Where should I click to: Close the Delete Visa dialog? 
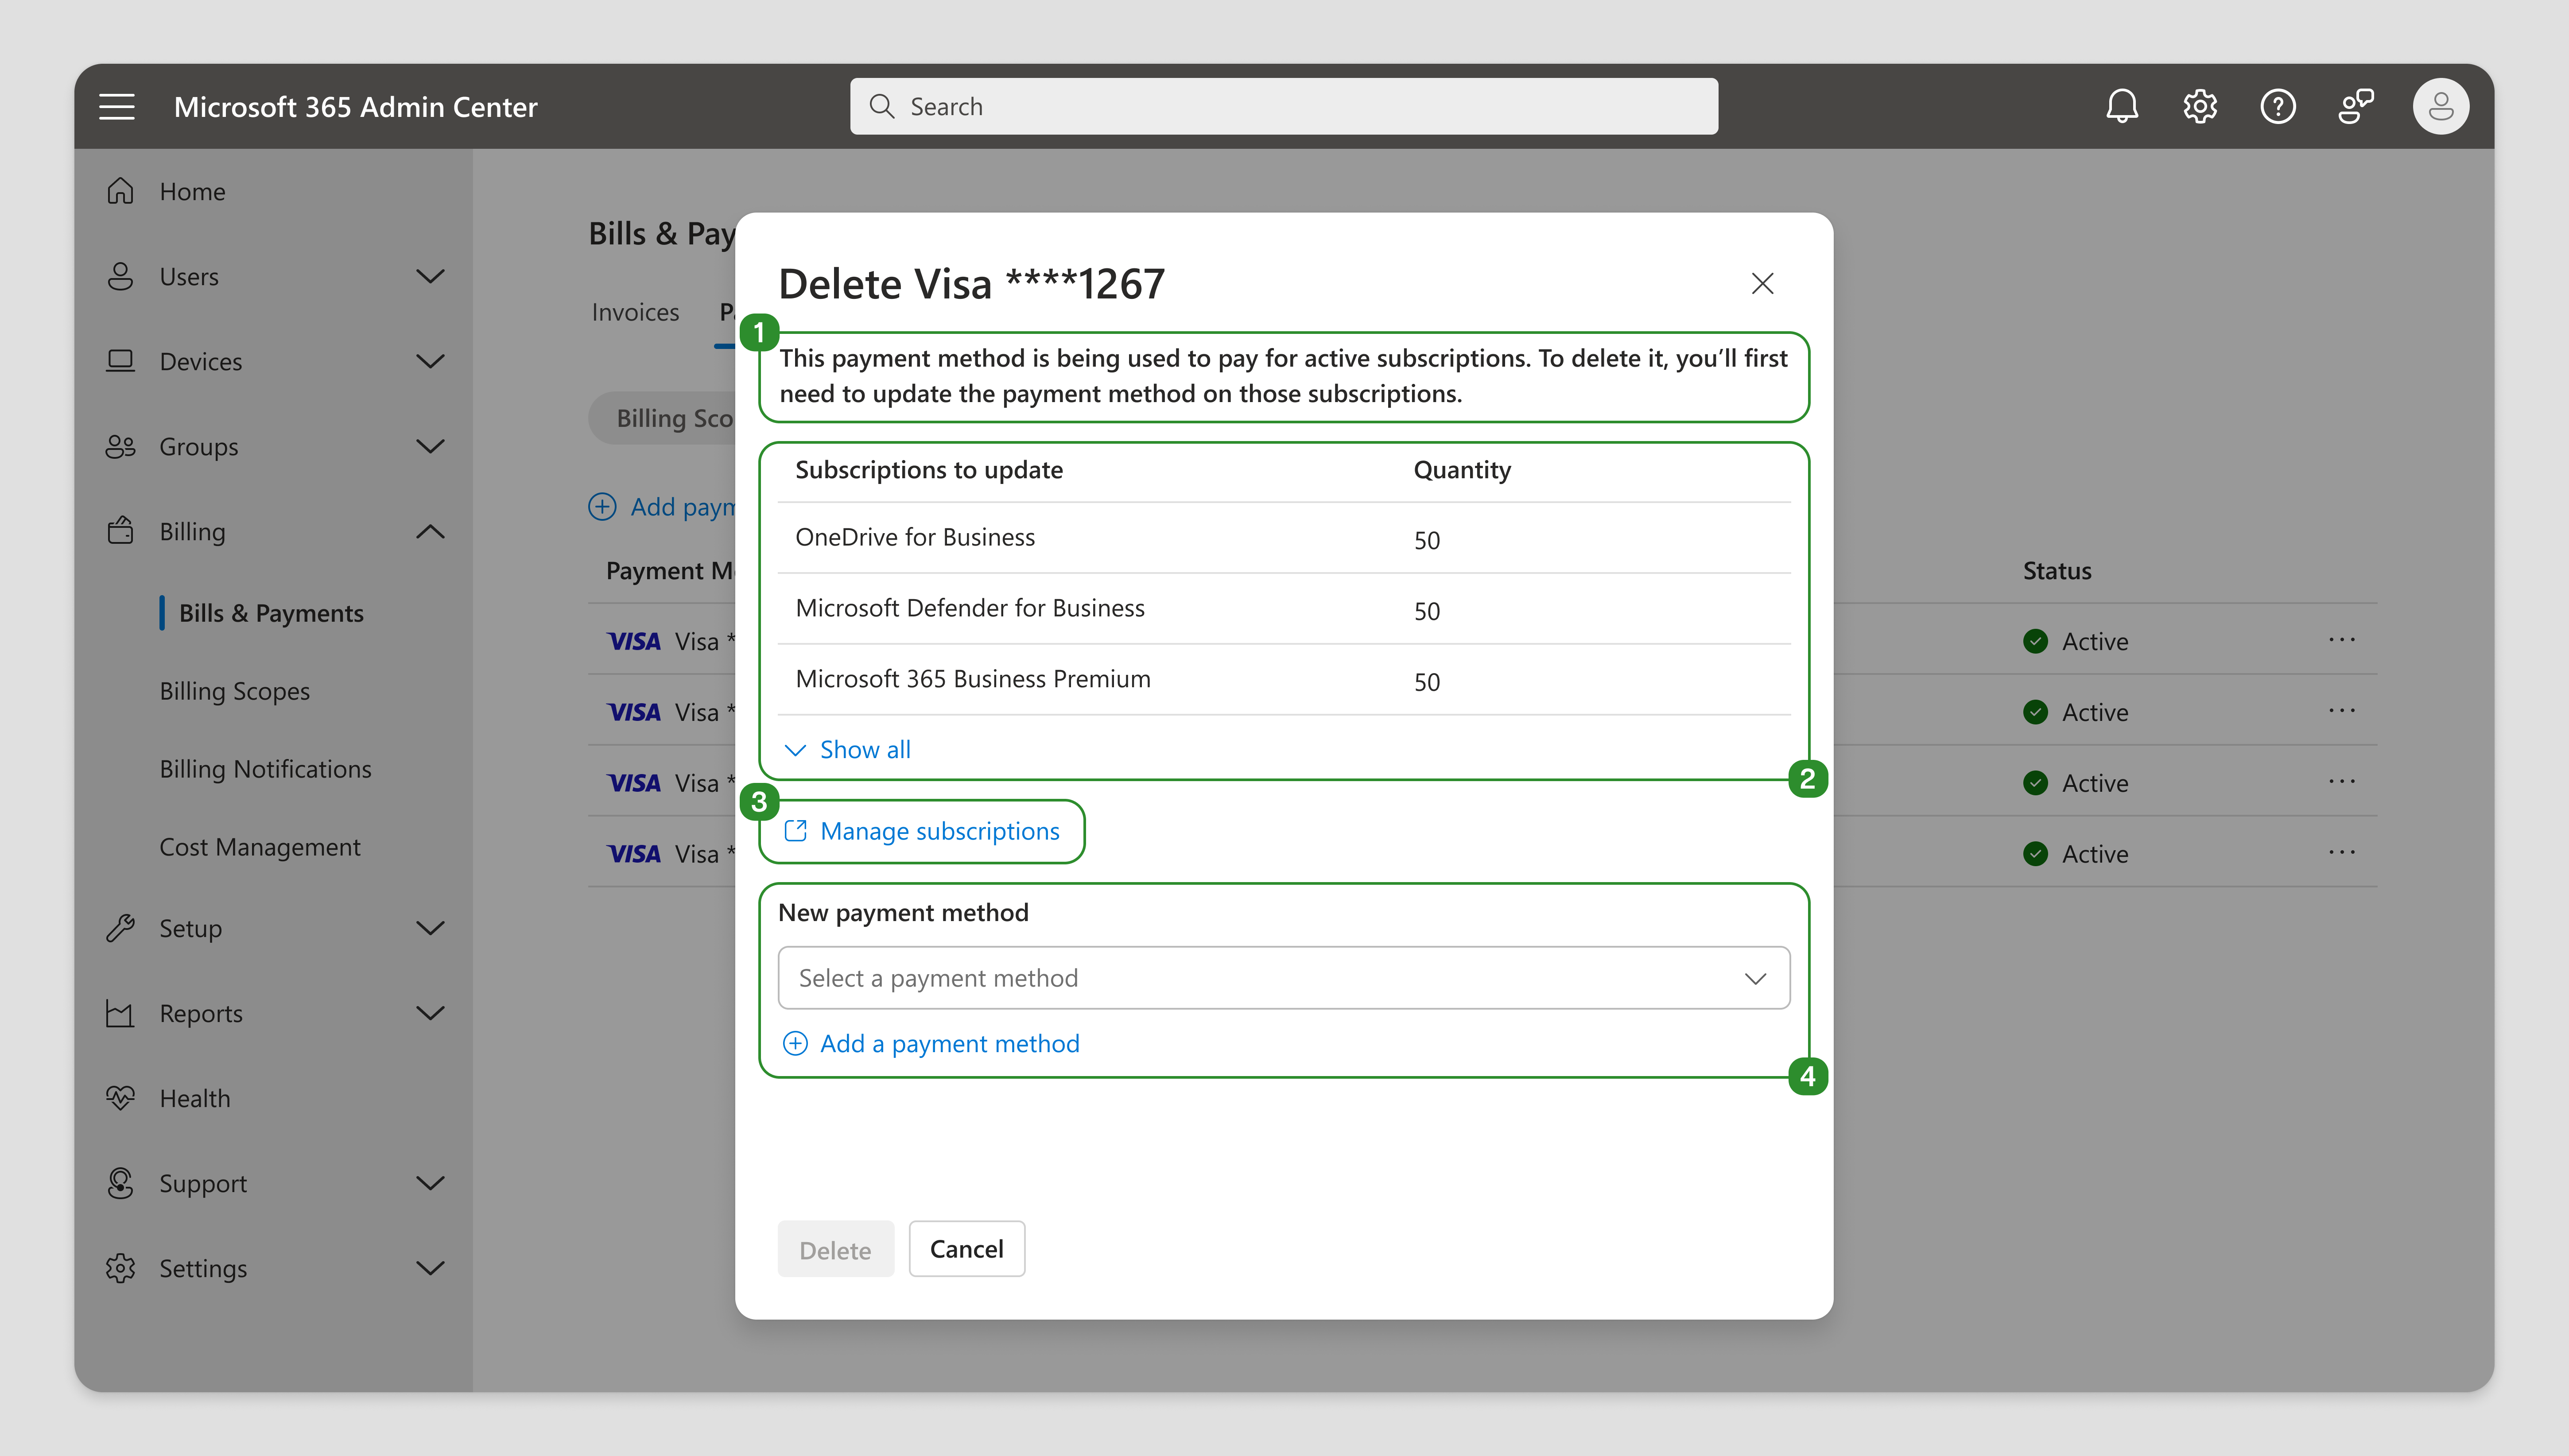pyautogui.click(x=1762, y=284)
